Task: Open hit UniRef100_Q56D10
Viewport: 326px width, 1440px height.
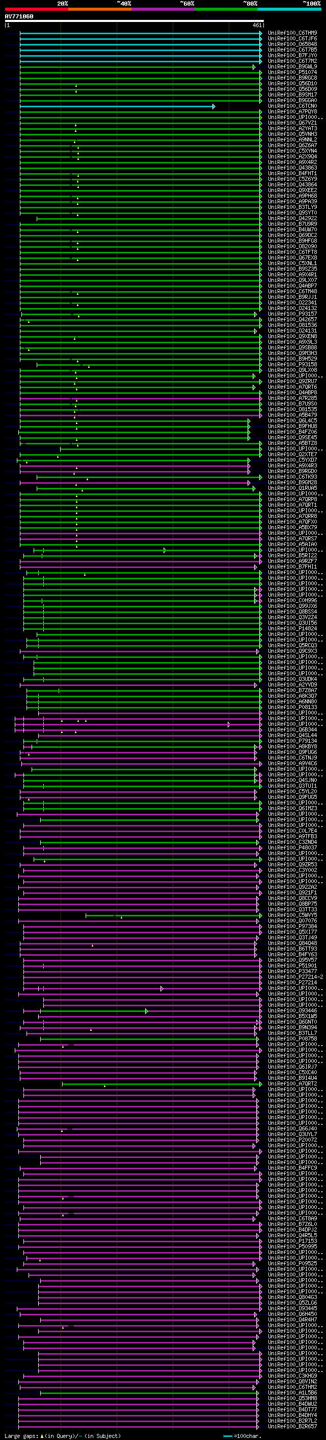Action: coord(292,83)
